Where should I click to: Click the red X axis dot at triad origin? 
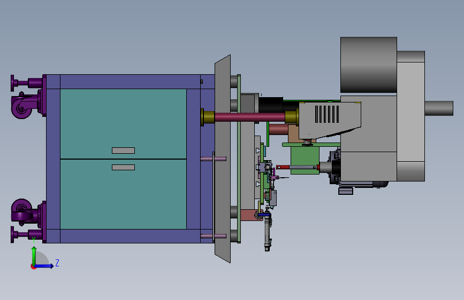(x=33, y=266)
